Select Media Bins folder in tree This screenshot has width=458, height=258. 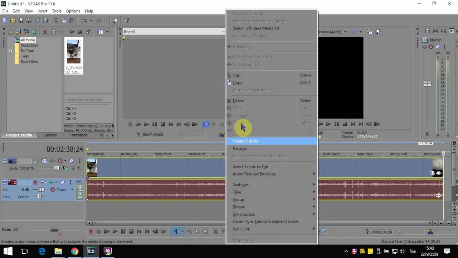[x=29, y=46]
